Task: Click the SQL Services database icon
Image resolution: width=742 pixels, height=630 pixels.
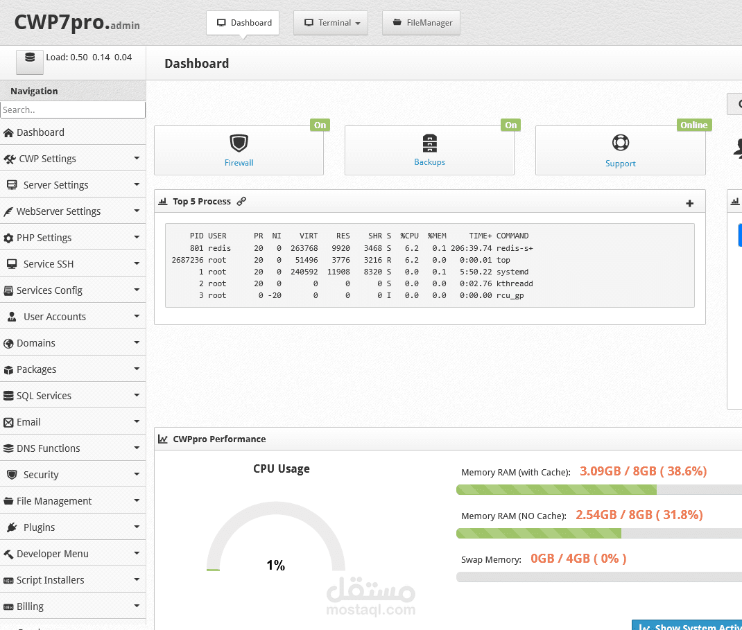Action: tap(8, 396)
